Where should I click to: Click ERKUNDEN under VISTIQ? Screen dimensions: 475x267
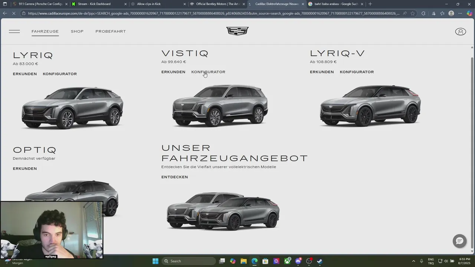(x=173, y=72)
